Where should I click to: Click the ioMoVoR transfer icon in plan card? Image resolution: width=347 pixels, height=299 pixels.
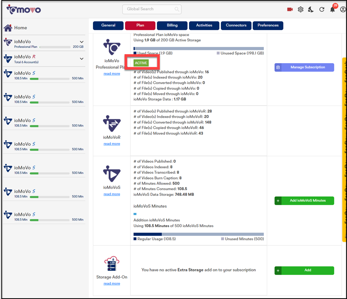pyautogui.click(x=112, y=123)
